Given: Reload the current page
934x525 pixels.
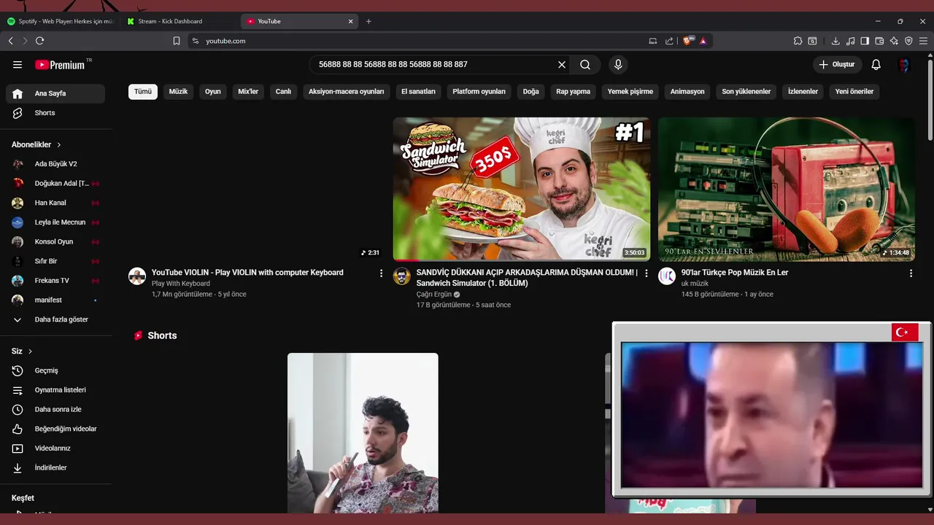Looking at the screenshot, I should click(x=39, y=41).
